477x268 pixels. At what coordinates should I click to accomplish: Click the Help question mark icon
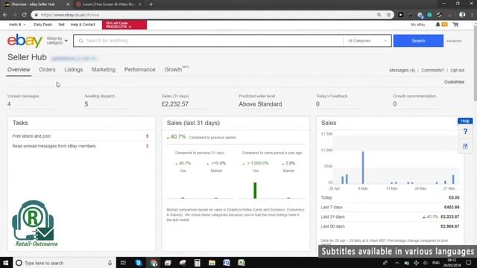(465, 132)
